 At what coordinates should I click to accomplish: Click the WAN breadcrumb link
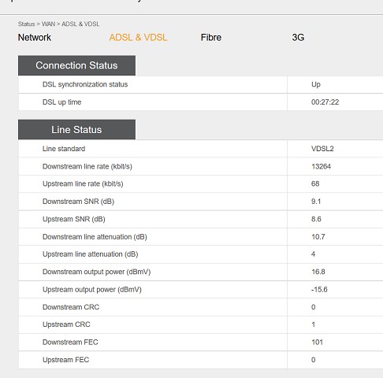(x=48, y=24)
